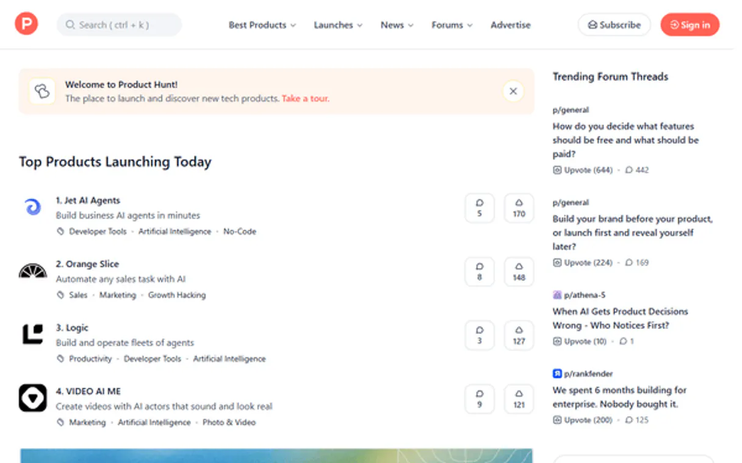Click the p/rankfender forum avatar

(557, 373)
